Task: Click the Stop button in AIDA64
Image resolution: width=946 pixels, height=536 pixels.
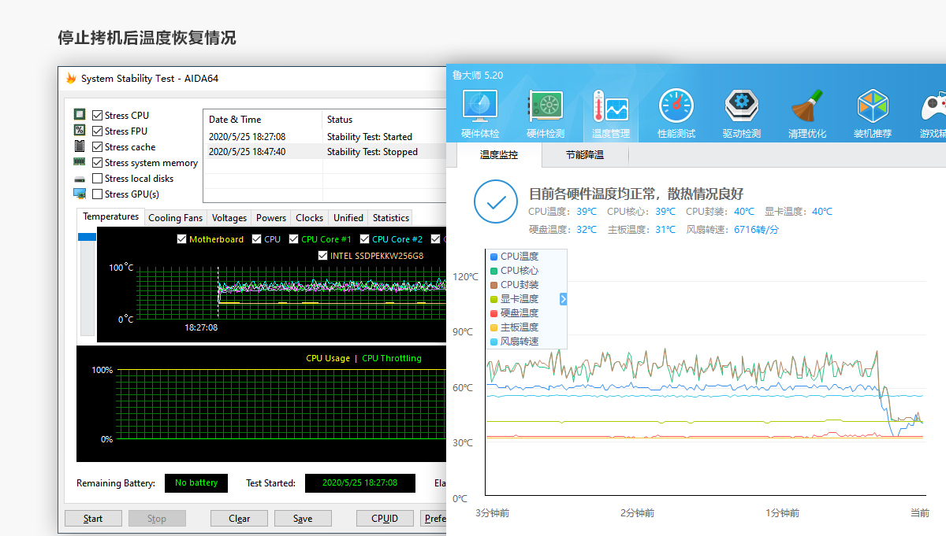Action: click(x=157, y=519)
